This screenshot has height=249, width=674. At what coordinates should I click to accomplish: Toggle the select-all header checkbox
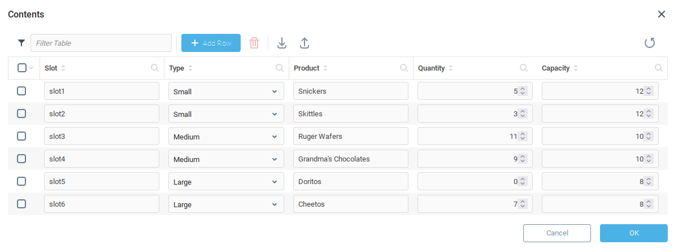(21, 68)
